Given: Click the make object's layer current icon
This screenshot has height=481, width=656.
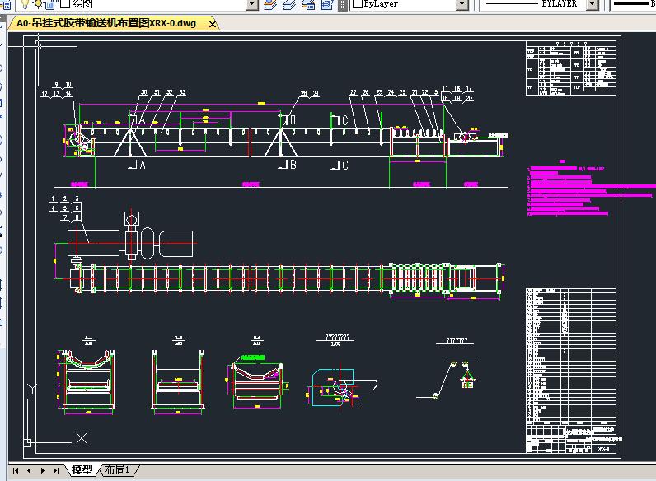Looking at the screenshot, I should pyautogui.click(x=270, y=4).
